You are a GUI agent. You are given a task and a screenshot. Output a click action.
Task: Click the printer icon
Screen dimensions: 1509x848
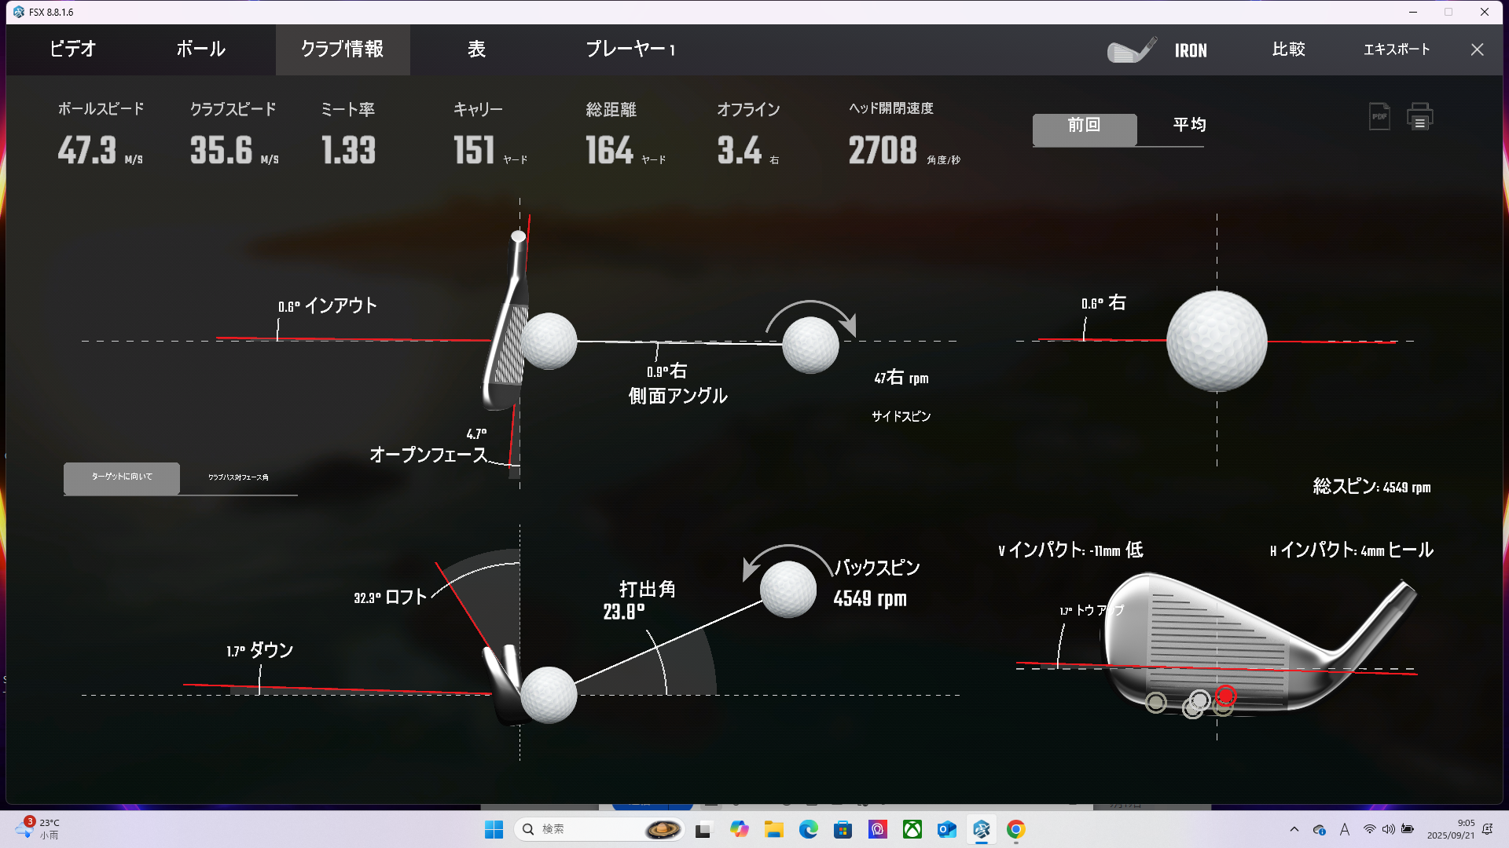(1419, 117)
